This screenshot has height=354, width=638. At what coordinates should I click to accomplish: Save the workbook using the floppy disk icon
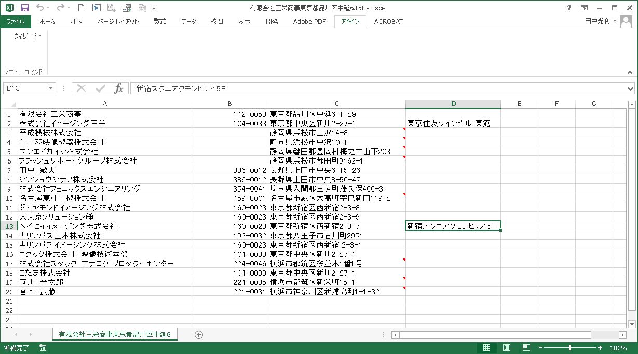click(x=25, y=8)
